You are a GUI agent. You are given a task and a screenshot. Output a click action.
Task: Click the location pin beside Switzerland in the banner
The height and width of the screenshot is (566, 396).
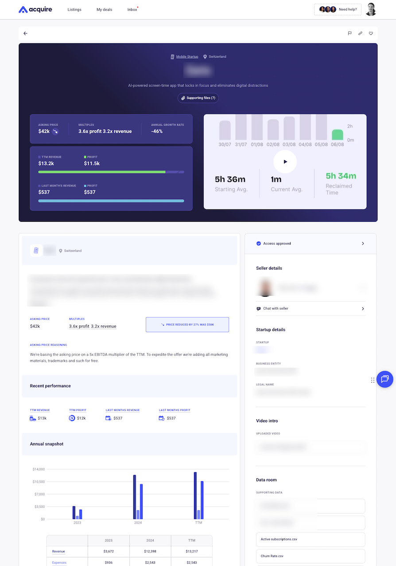(205, 57)
